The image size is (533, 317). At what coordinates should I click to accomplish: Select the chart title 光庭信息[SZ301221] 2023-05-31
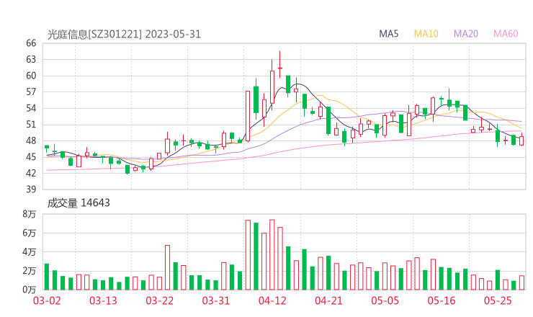pyautogui.click(x=124, y=35)
